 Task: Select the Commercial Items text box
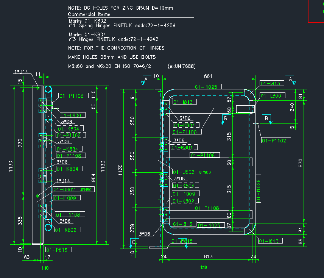click(131, 29)
